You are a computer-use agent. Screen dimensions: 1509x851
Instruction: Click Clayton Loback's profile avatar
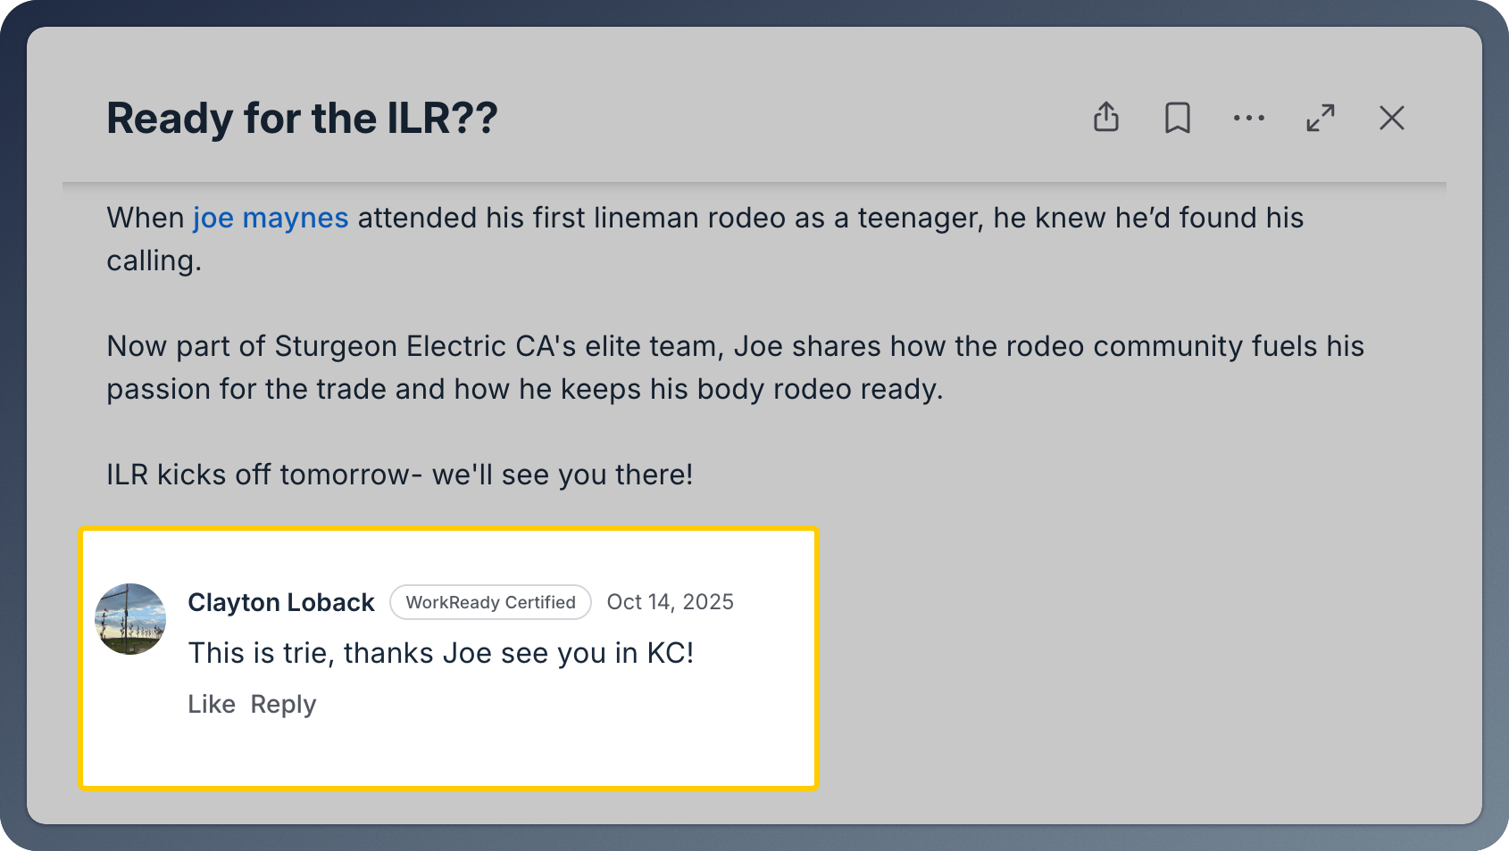click(x=130, y=619)
